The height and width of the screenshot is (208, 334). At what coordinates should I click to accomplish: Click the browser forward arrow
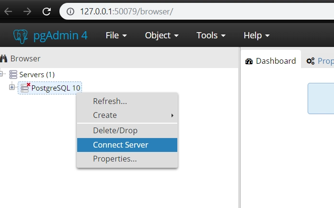point(27,12)
